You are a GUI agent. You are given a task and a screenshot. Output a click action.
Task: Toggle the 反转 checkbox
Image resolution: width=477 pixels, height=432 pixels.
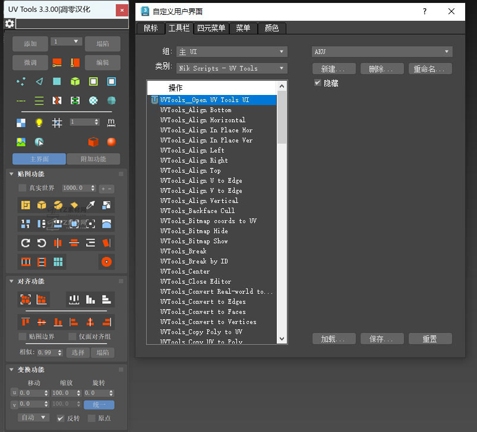pyautogui.click(x=61, y=418)
